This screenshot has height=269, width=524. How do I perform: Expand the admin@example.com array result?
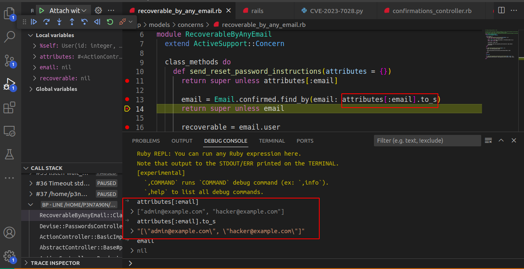[x=132, y=212]
